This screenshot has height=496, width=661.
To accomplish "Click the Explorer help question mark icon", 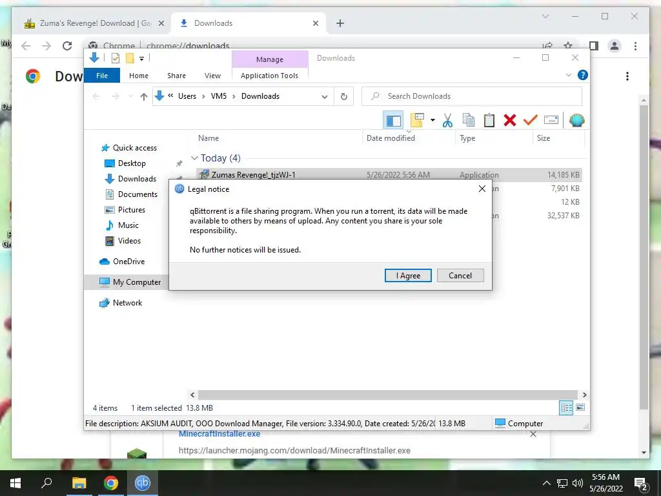I will 583,75.
